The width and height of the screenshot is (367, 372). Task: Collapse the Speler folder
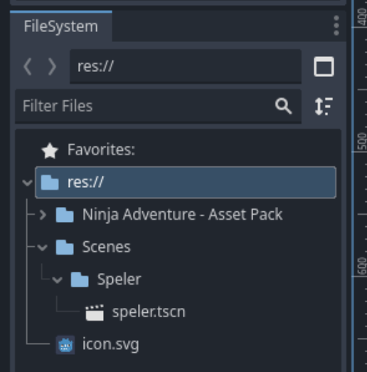pyautogui.click(x=57, y=280)
